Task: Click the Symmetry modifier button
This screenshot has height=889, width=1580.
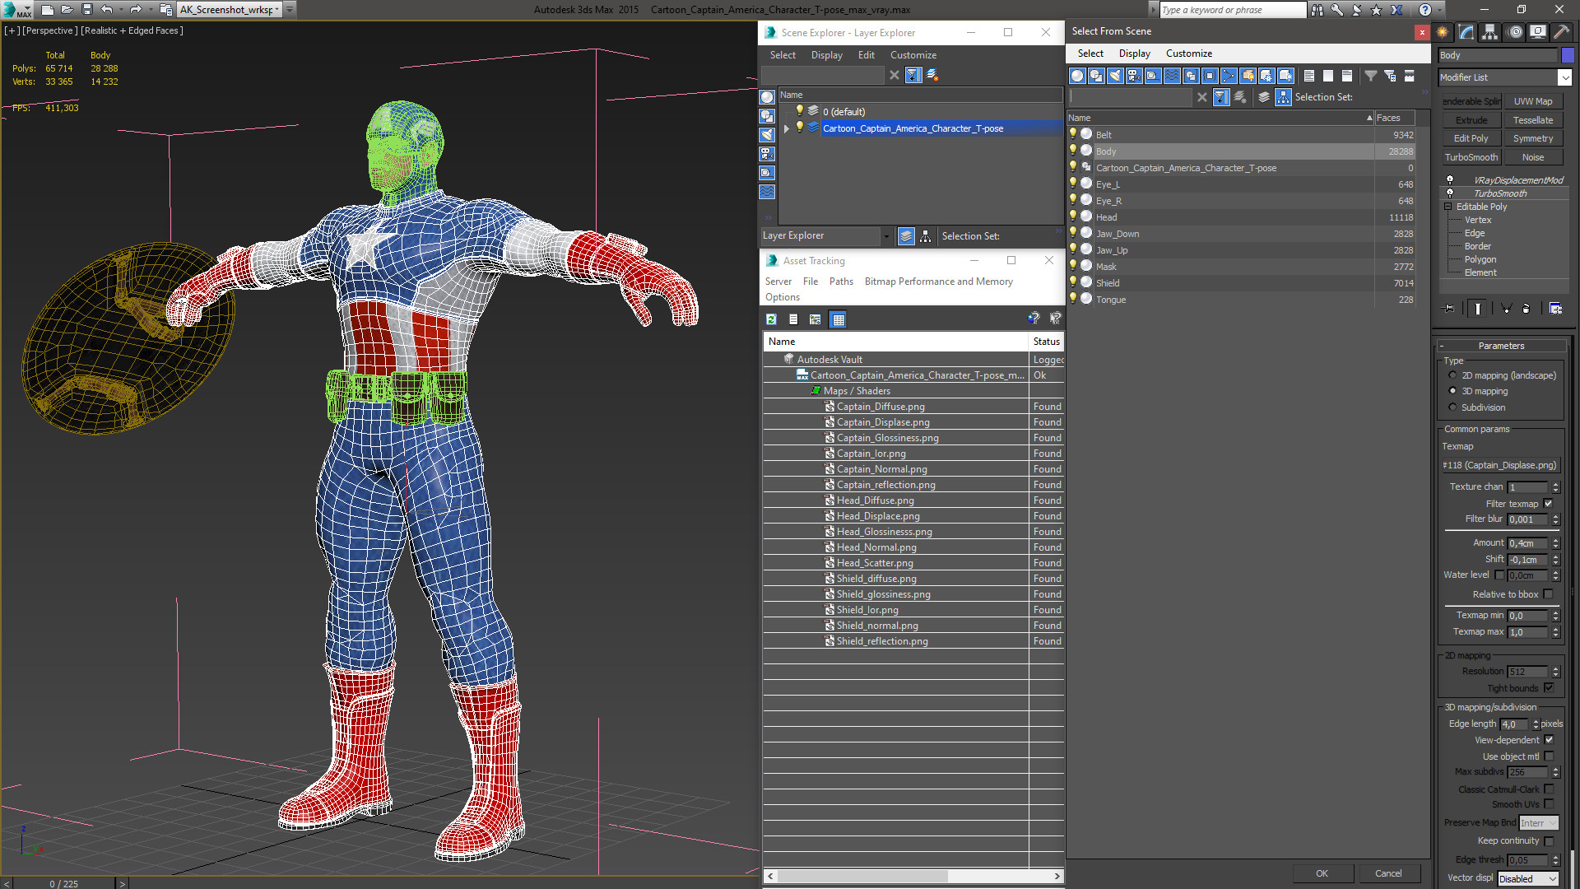Action: point(1533,139)
